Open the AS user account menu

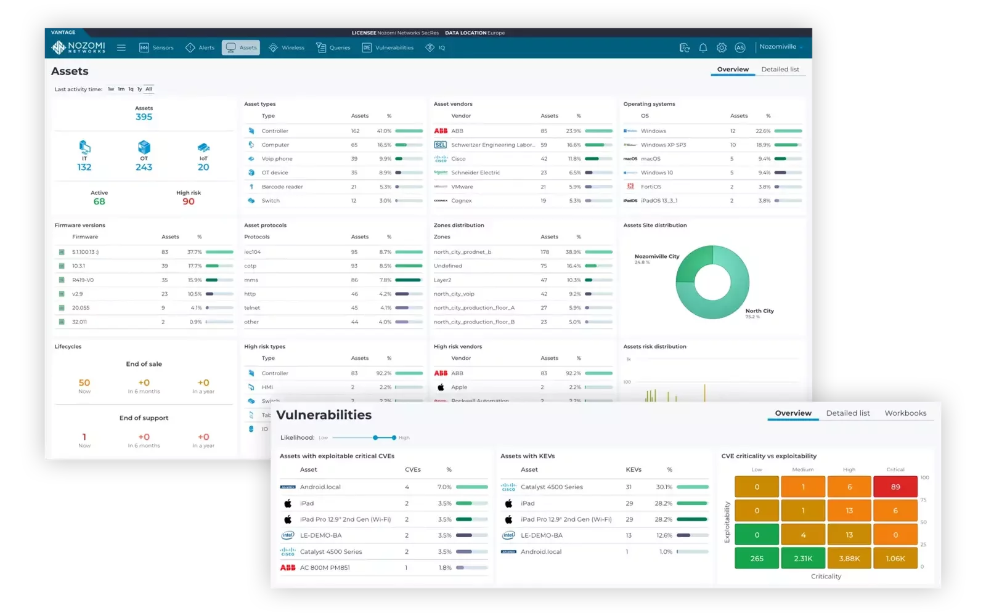(740, 47)
